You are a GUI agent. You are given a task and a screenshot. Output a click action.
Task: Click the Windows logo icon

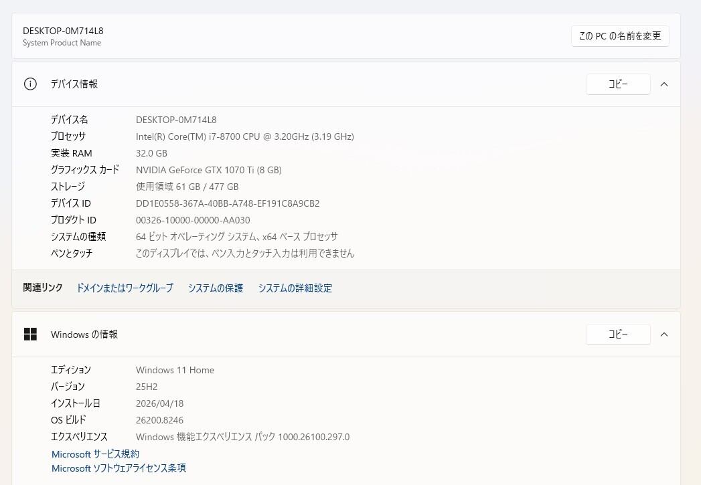[x=30, y=334]
